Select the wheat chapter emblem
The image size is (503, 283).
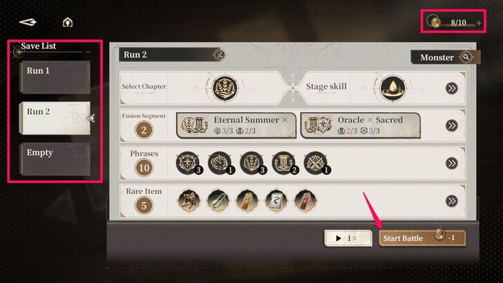point(225,88)
